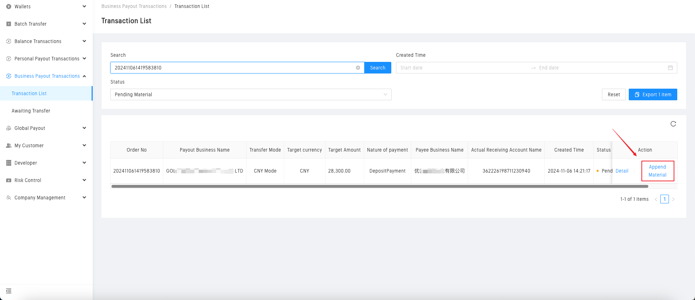
Task: Click the Actual Receiving Account Name header
Action: pos(506,150)
